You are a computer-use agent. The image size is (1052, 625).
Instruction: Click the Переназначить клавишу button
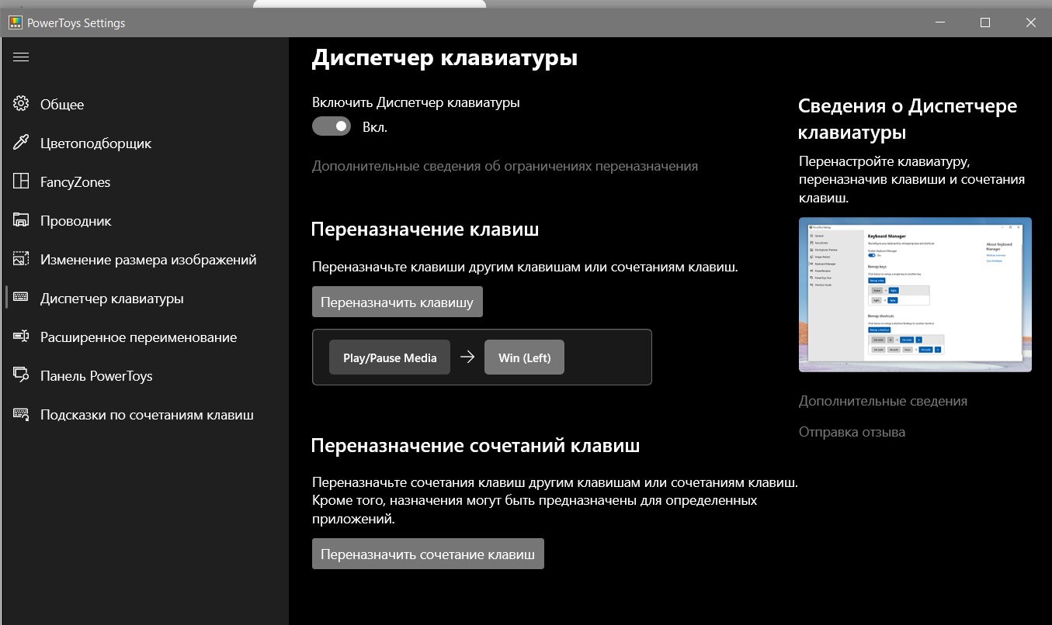398,302
